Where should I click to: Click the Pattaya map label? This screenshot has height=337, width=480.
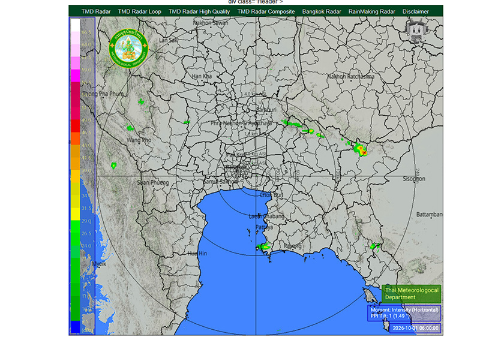tap(264, 227)
